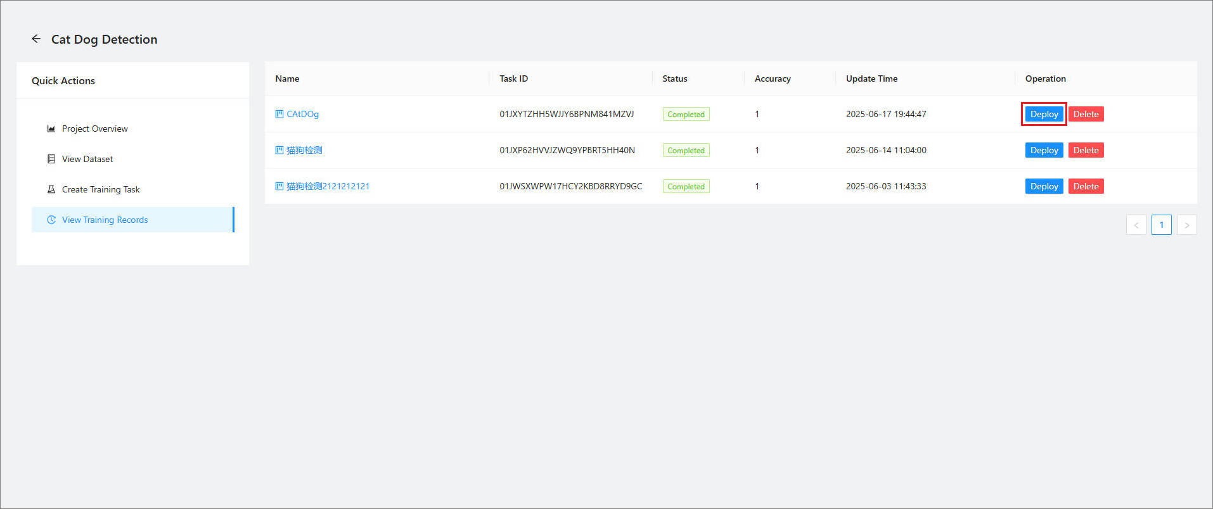
Task: Click update time 2025-06-17 19:44:47
Action: tap(886, 114)
